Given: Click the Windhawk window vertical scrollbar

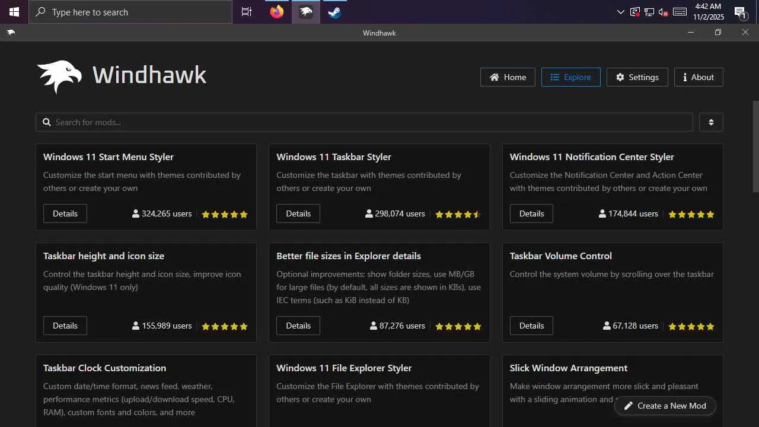Looking at the screenshot, I should (x=755, y=146).
